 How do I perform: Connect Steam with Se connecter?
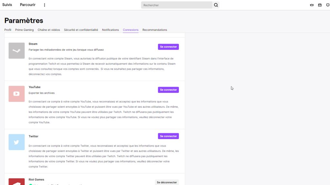(x=168, y=46)
